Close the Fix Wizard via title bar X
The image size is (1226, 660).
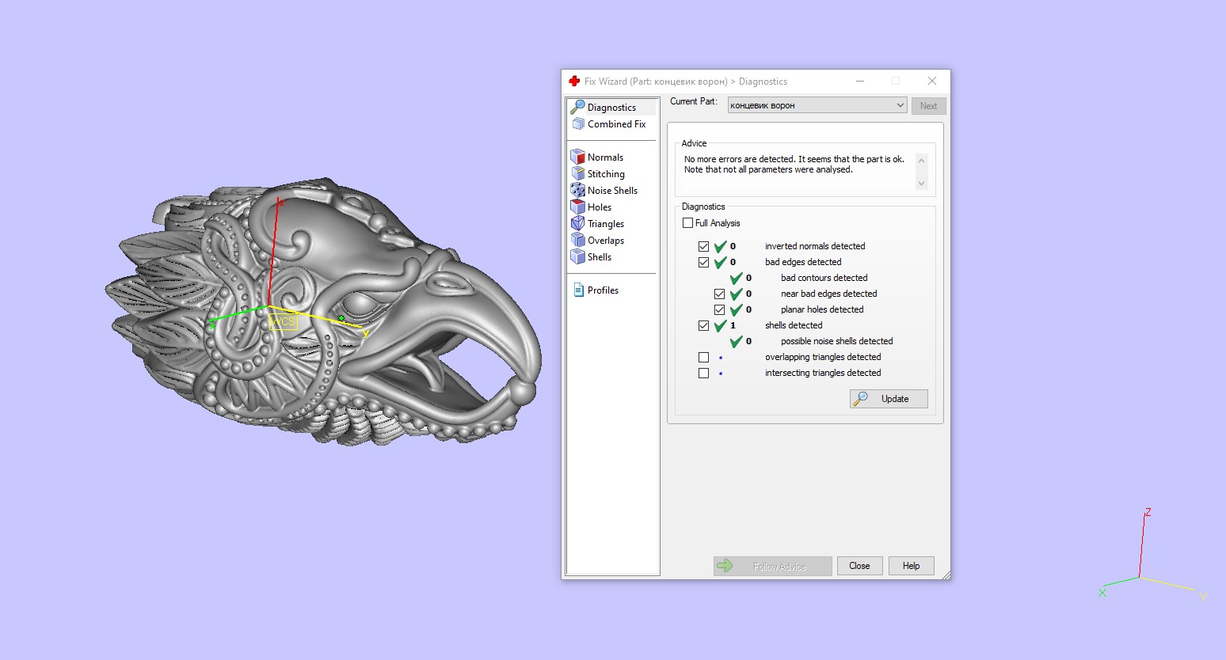click(932, 81)
